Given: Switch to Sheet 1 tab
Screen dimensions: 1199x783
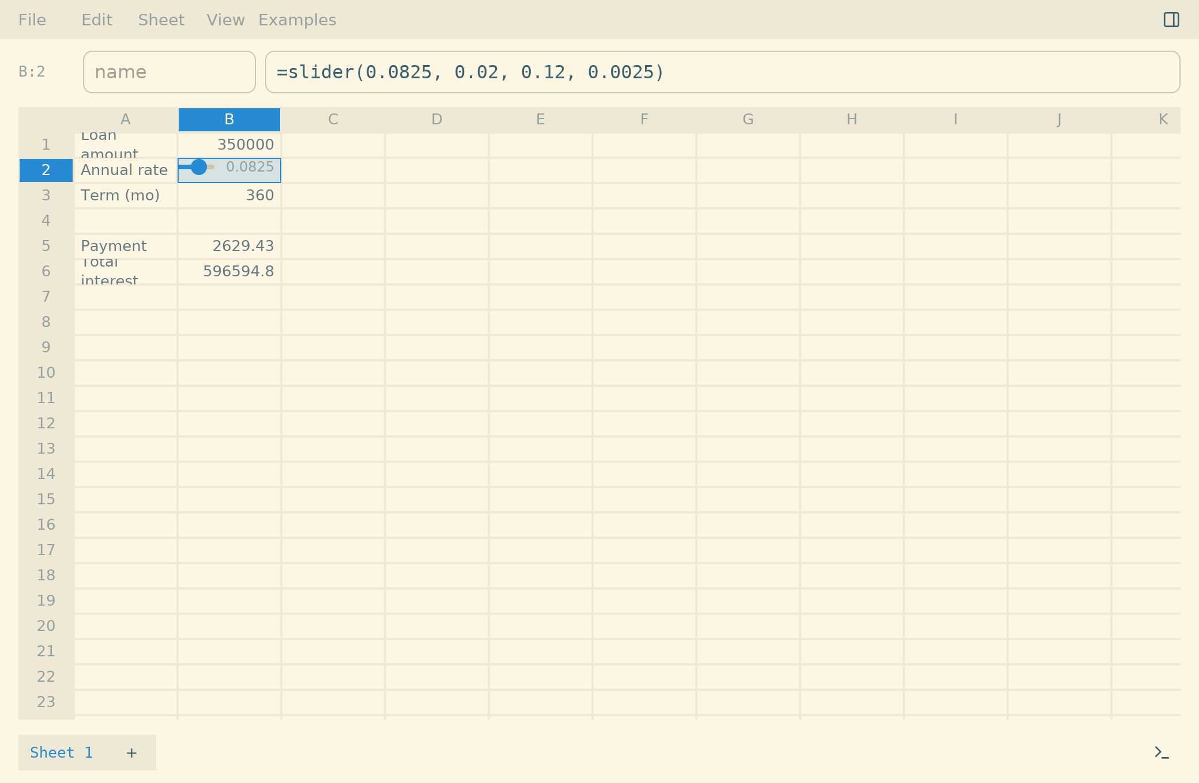Looking at the screenshot, I should point(62,752).
